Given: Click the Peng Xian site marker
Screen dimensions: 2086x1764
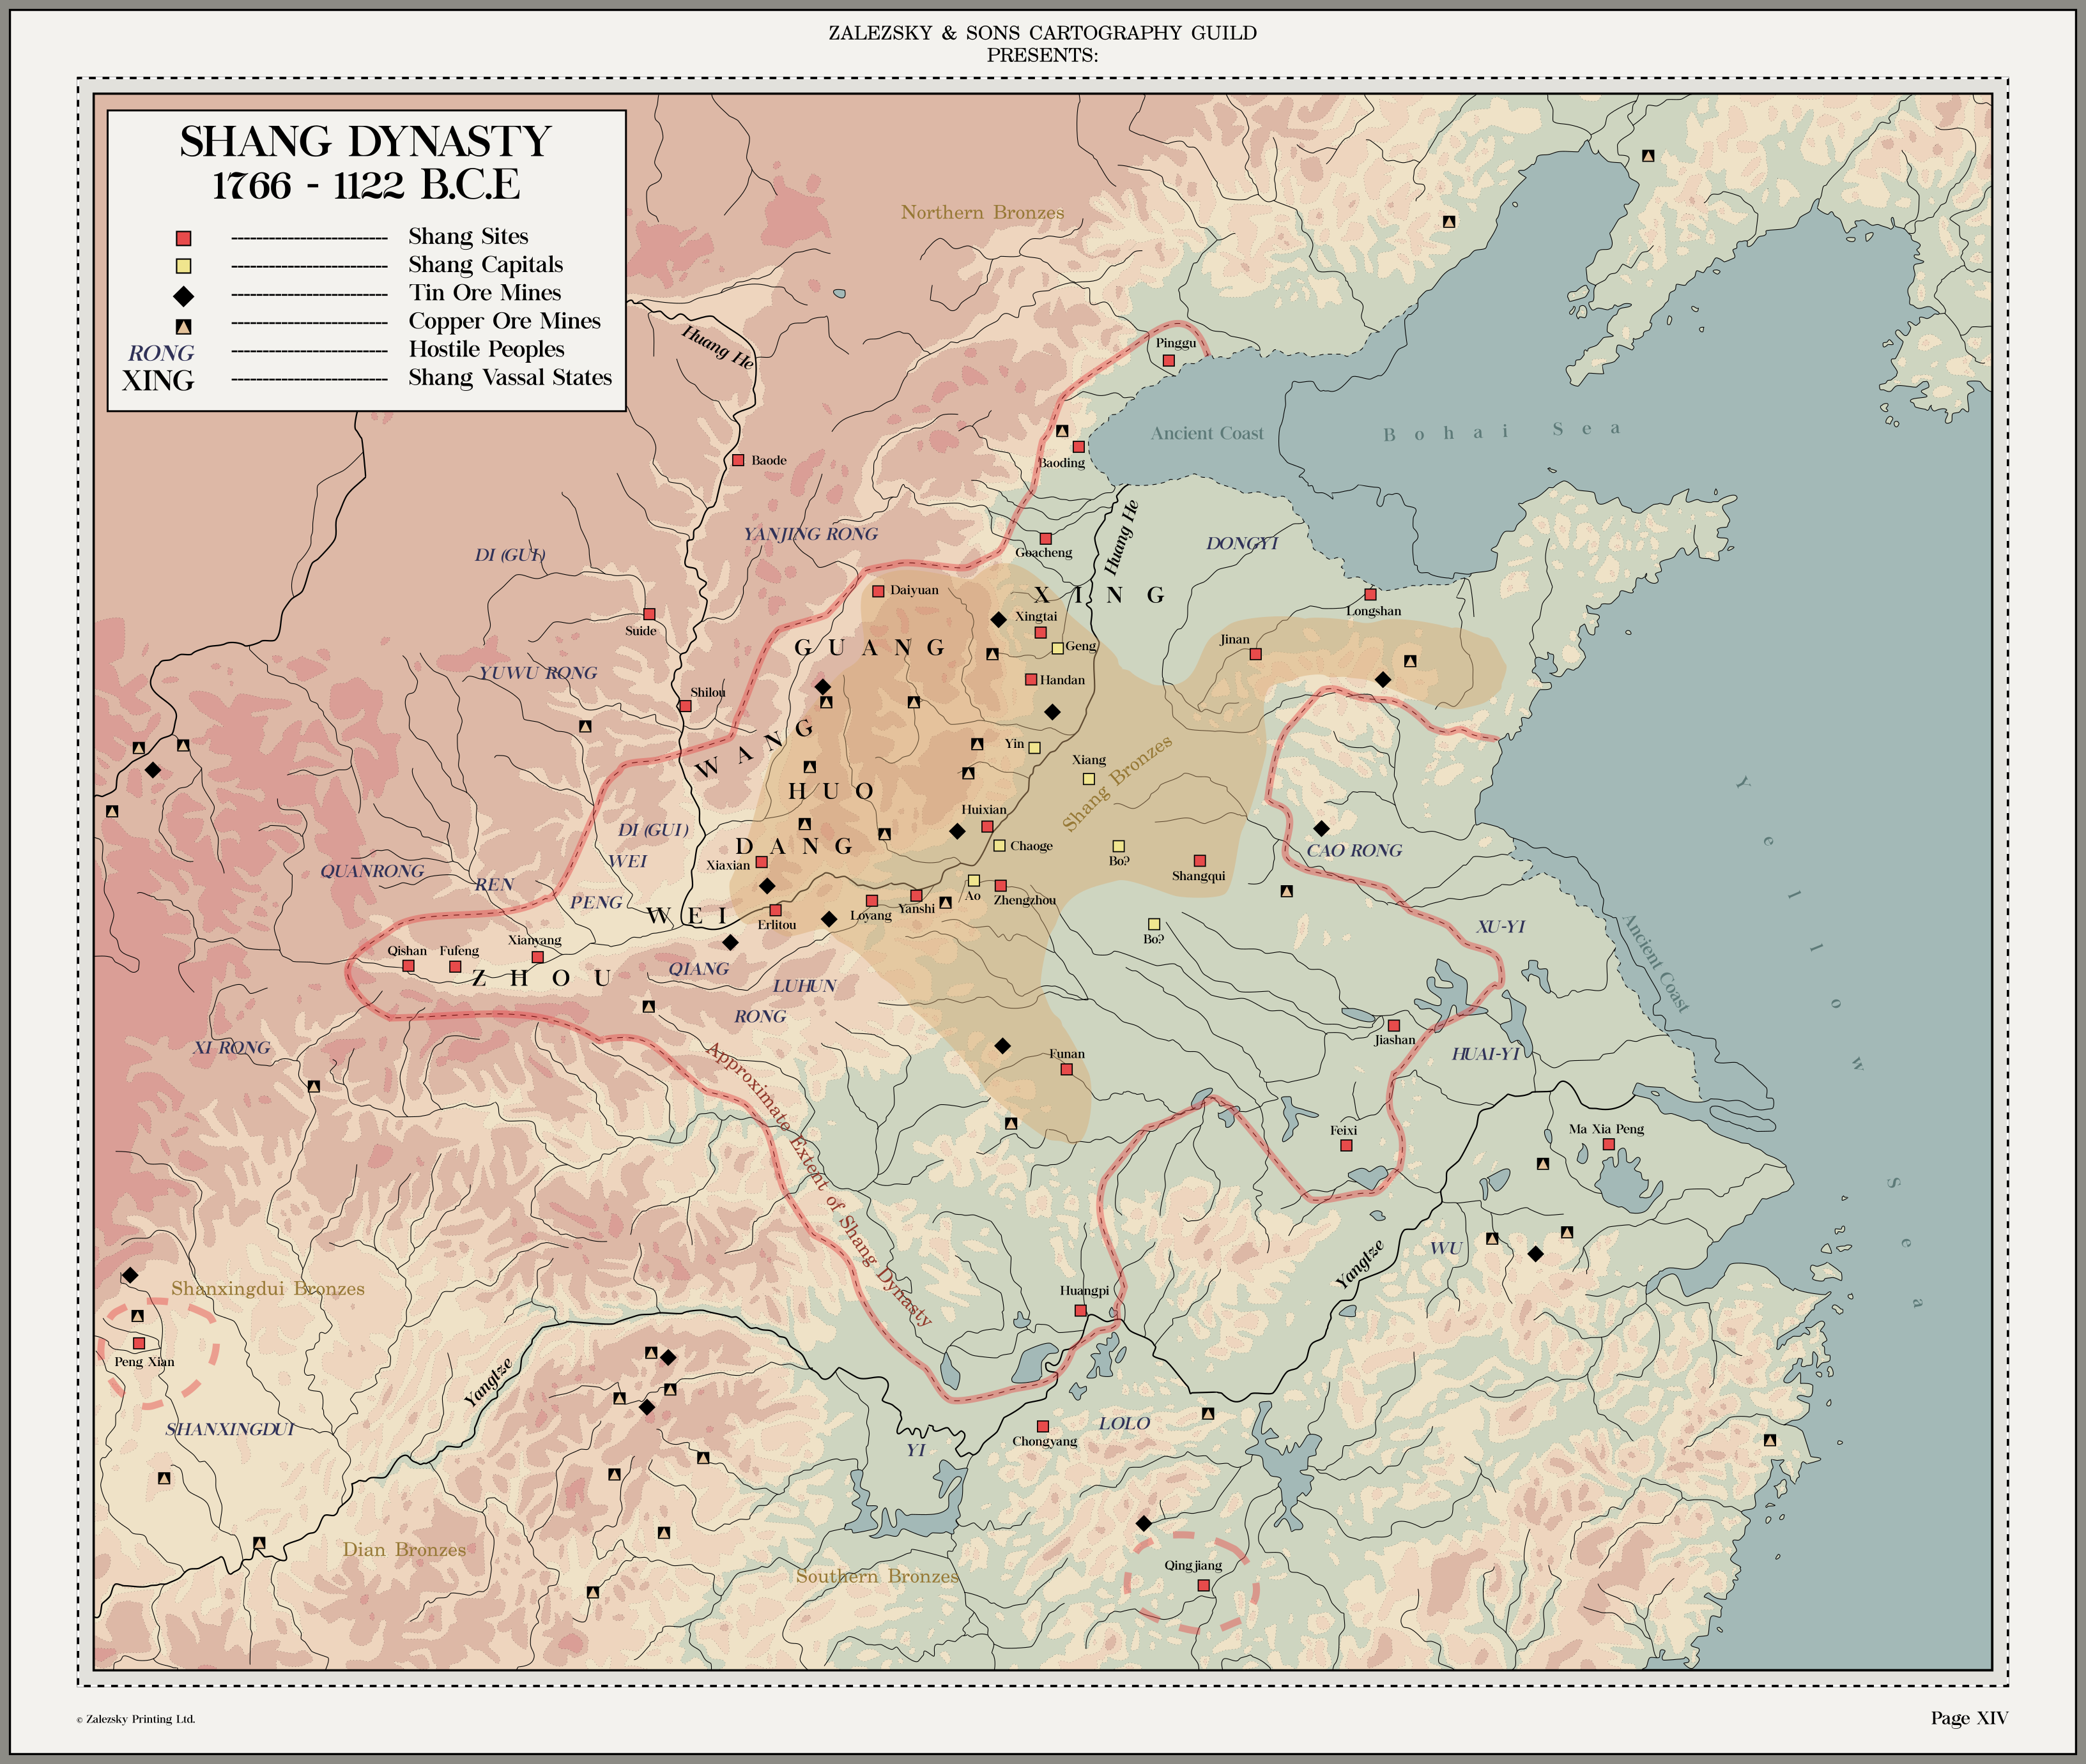Looking at the screenshot, I should pyautogui.click(x=139, y=1343).
